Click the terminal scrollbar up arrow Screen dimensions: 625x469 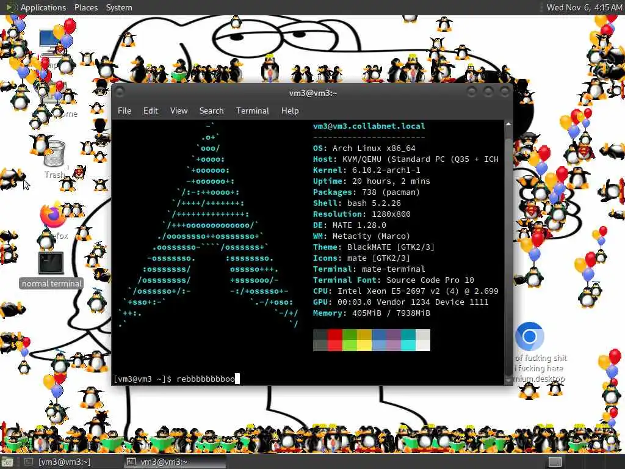pyautogui.click(x=508, y=124)
